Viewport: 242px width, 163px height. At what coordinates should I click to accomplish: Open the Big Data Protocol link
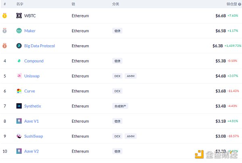click(x=40, y=46)
